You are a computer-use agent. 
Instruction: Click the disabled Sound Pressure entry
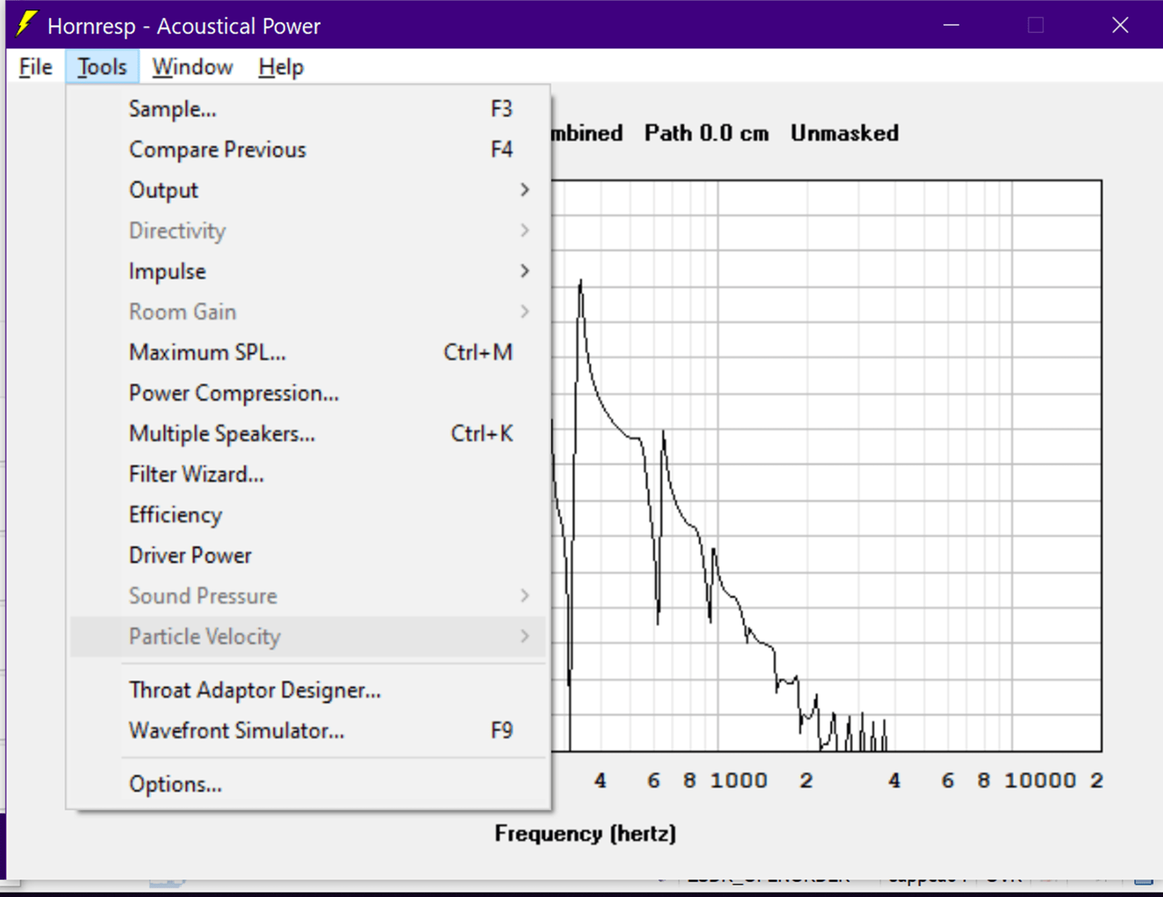click(308, 596)
